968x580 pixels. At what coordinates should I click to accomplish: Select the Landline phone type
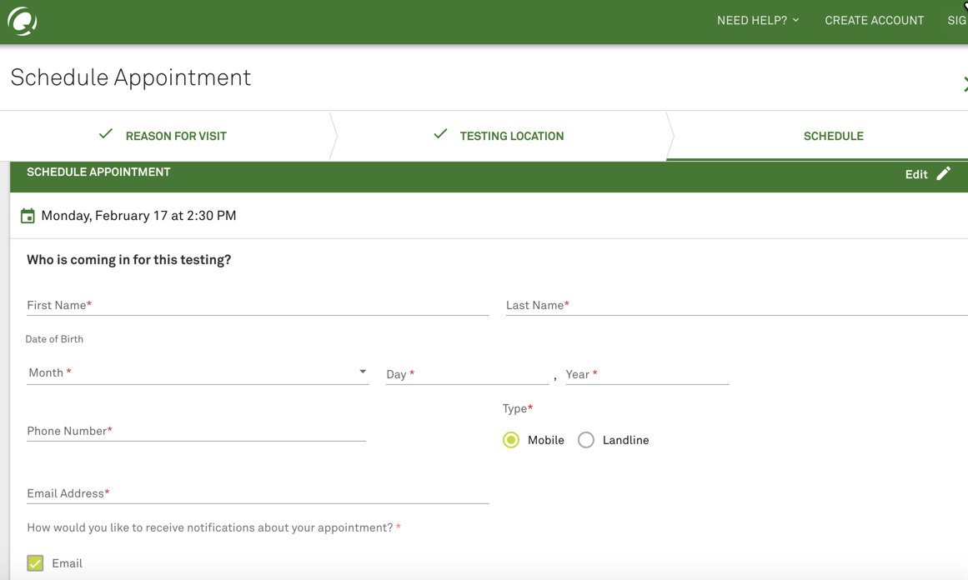pos(586,440)
